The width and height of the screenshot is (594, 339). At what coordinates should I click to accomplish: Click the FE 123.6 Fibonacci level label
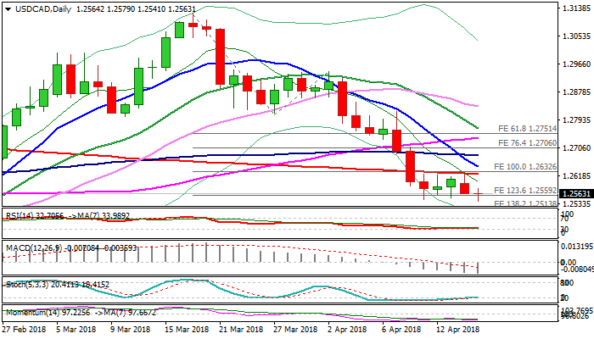[518, 191]
